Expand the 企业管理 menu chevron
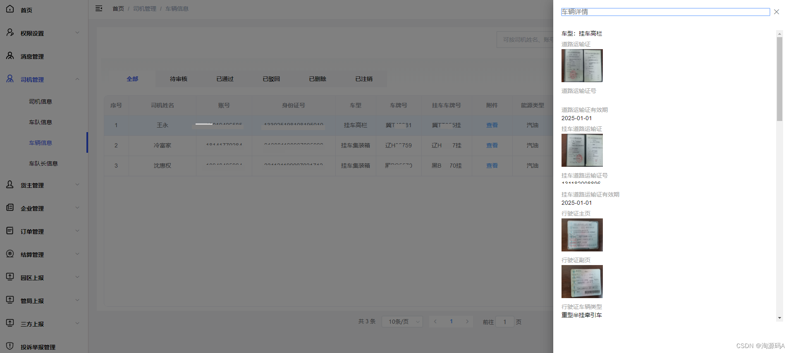This screenshot has height=353, width=791. [77, 208]
